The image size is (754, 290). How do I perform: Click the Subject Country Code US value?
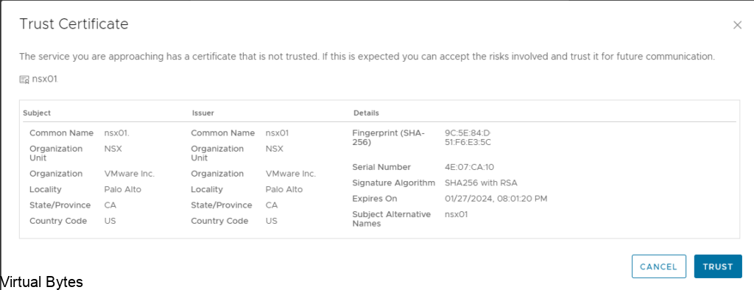tap(110, 222)
